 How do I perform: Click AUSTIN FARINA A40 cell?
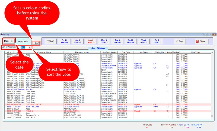tap(72, 89)
